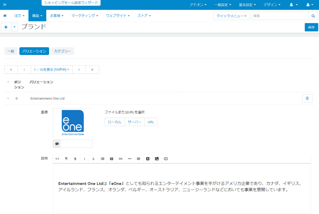Open the items-per-page 1－10を表示 dropdown
This screenshot has height=214, width=319.
click(x=52, y=69)
